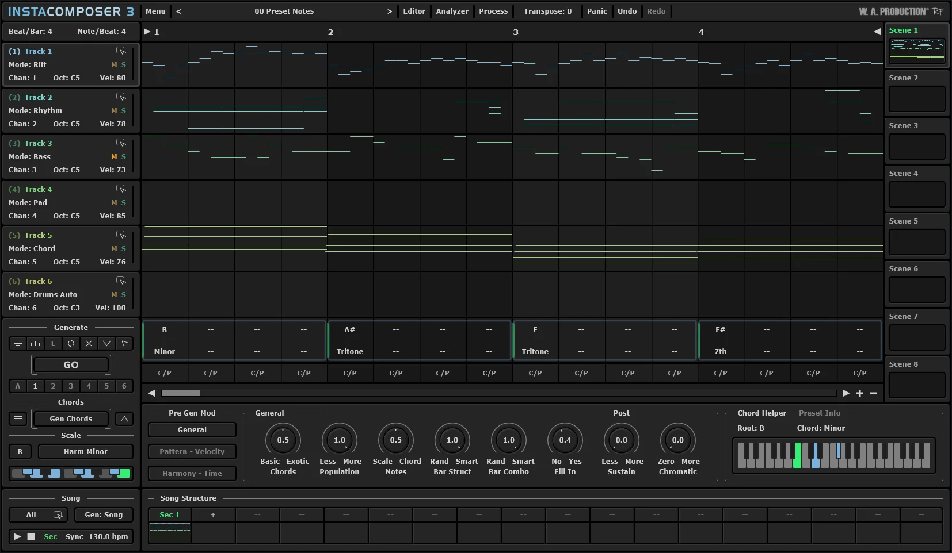Open the Harm Minor scale dropdown

pos(86,452)
